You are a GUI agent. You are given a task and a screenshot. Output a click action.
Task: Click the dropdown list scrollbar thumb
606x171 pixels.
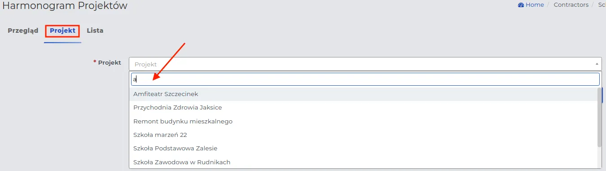pyautogui.click(x=600, y=117)
